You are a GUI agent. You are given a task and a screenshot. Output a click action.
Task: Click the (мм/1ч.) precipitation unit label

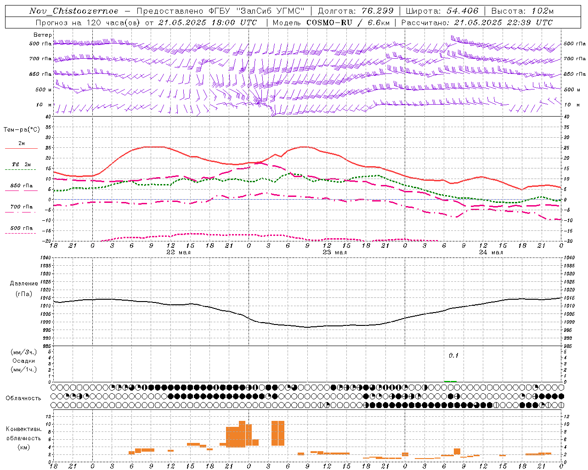[24, 369]
